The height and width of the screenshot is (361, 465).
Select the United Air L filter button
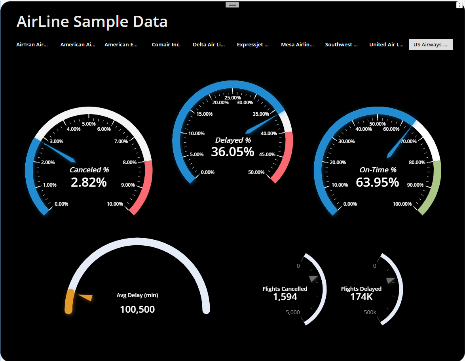click(x=386, y=44)
